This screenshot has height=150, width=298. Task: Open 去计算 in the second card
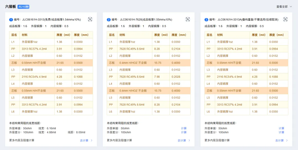pyautogui.click(x=184, y=140)
